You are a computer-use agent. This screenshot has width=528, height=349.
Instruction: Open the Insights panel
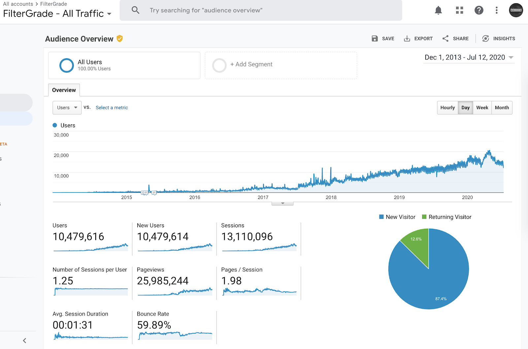pyautogui.click(x=499, y=39)
